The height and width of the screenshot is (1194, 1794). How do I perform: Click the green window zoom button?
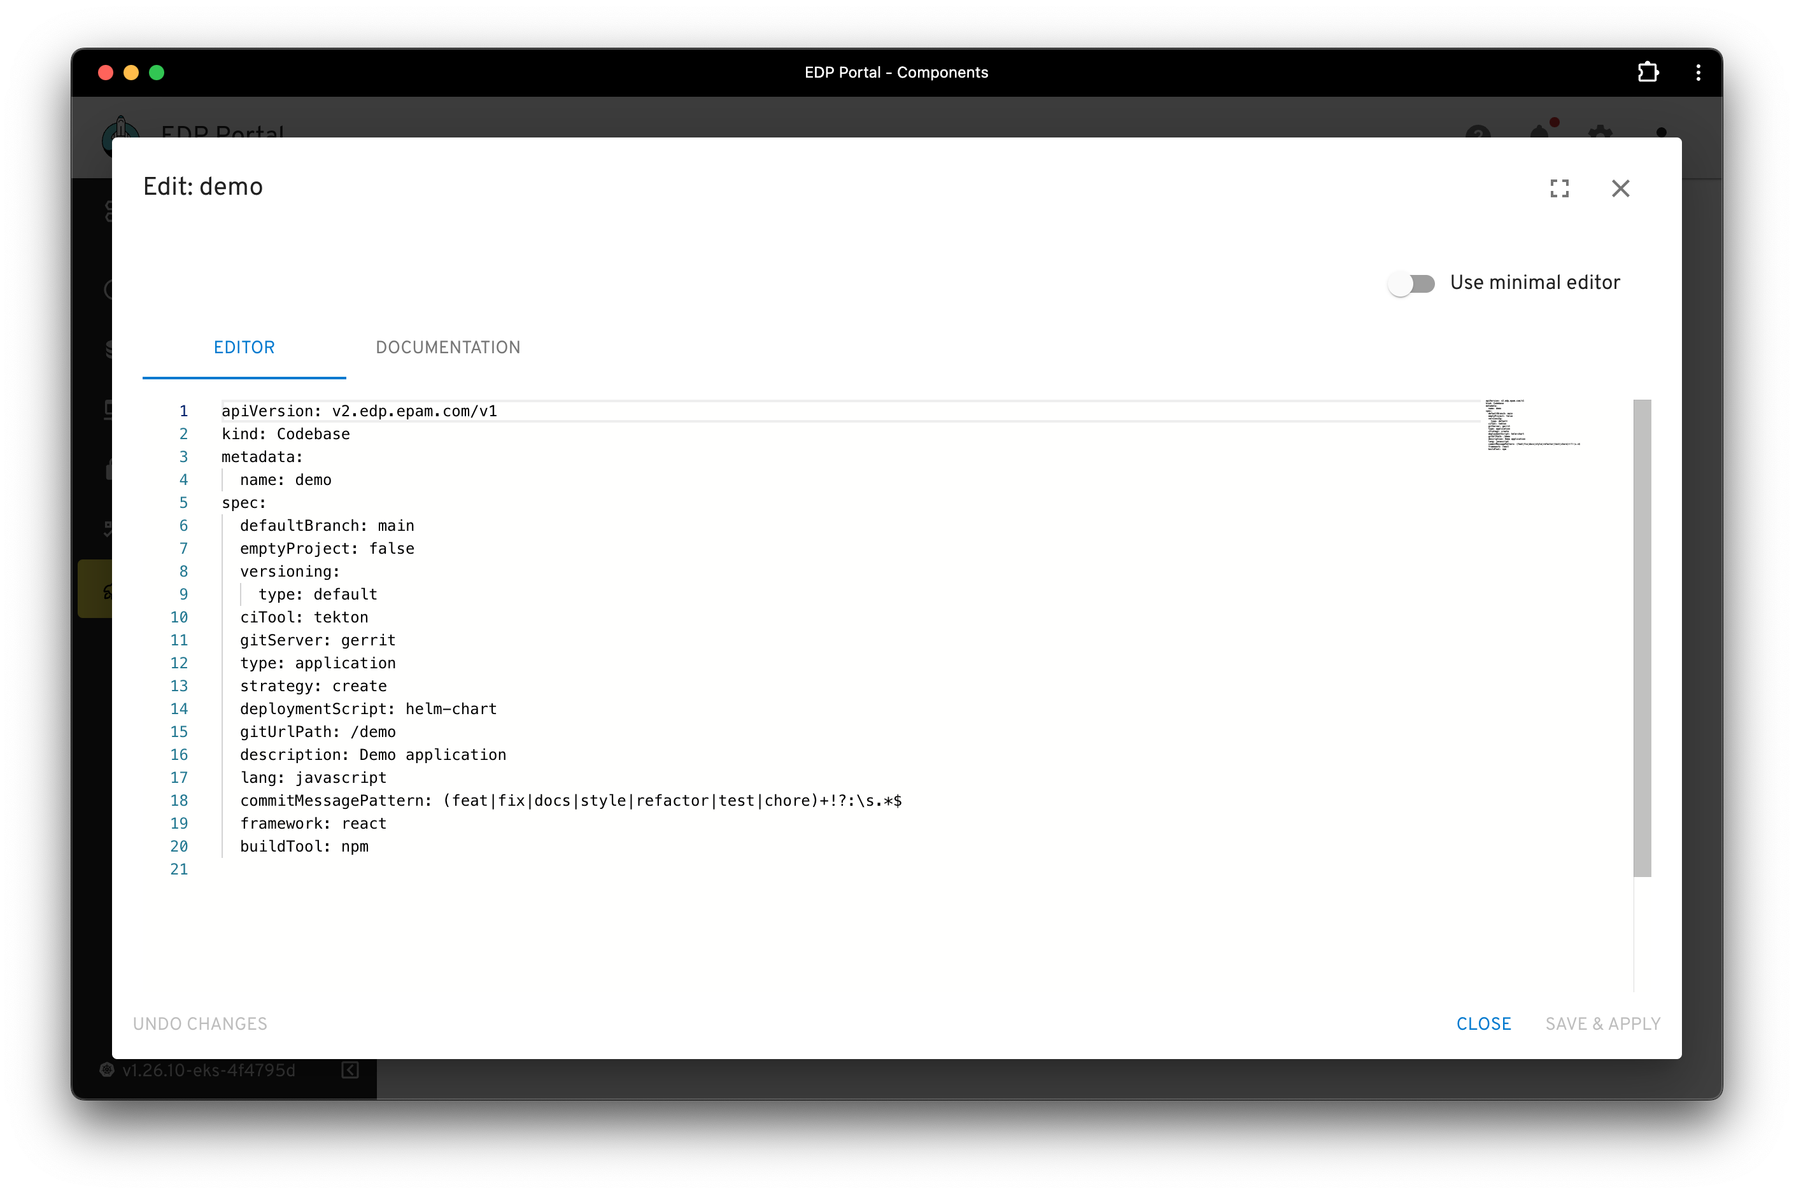tap(157, 73)
